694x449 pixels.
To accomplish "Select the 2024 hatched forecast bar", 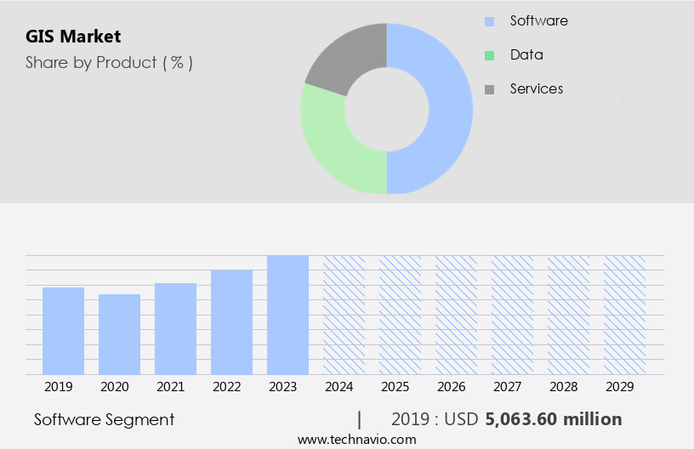I will point(344,315).
